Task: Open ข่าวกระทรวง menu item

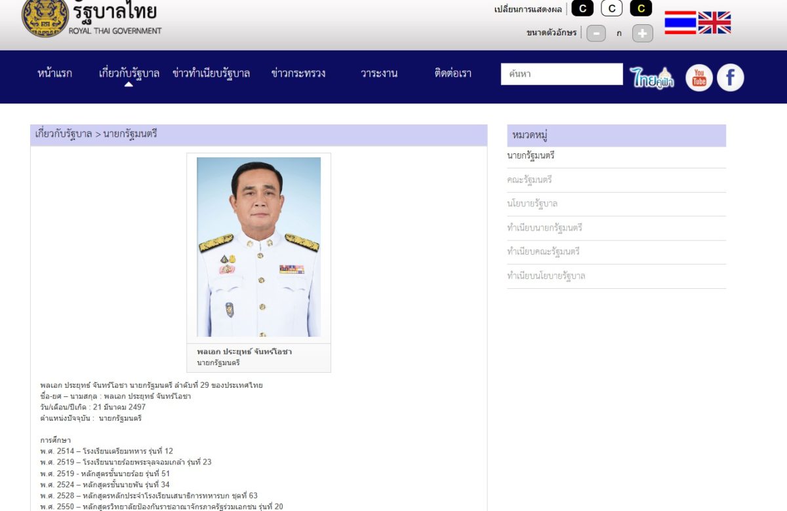Action: tap(298, 73)
